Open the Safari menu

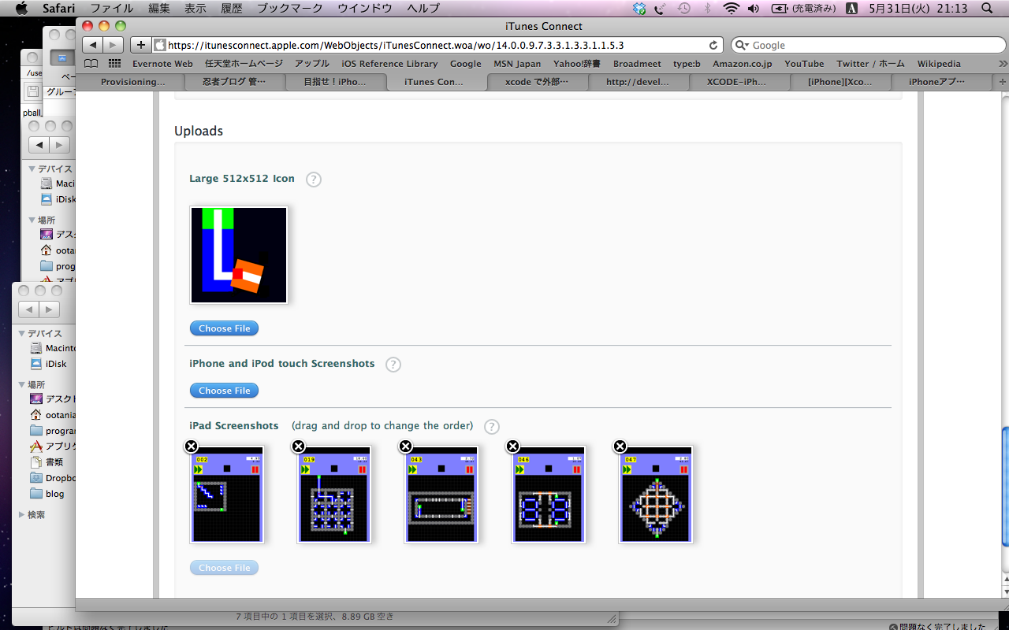[58, 9]
